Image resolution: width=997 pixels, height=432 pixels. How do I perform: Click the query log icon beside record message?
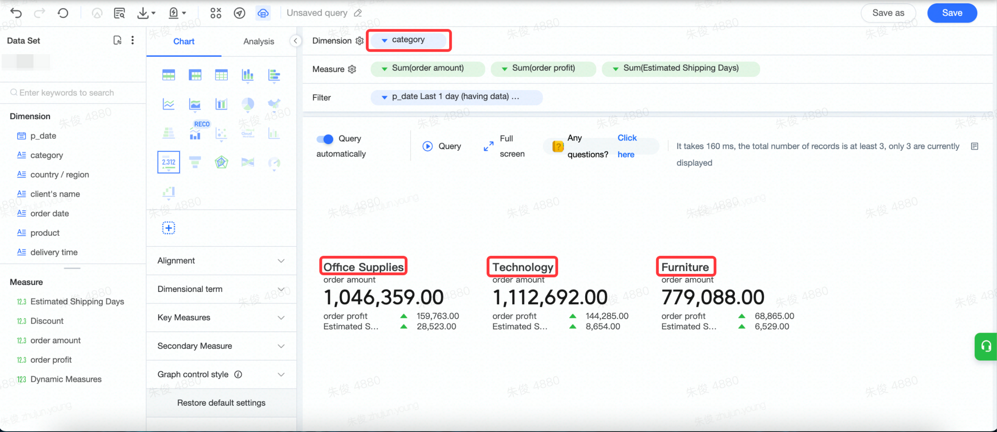(974, 146)
